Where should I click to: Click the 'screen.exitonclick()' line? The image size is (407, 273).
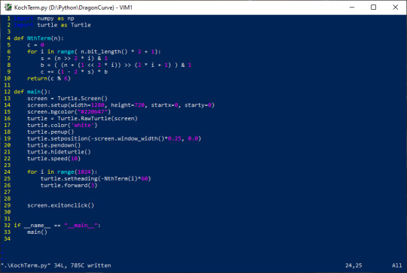(60, 205)
